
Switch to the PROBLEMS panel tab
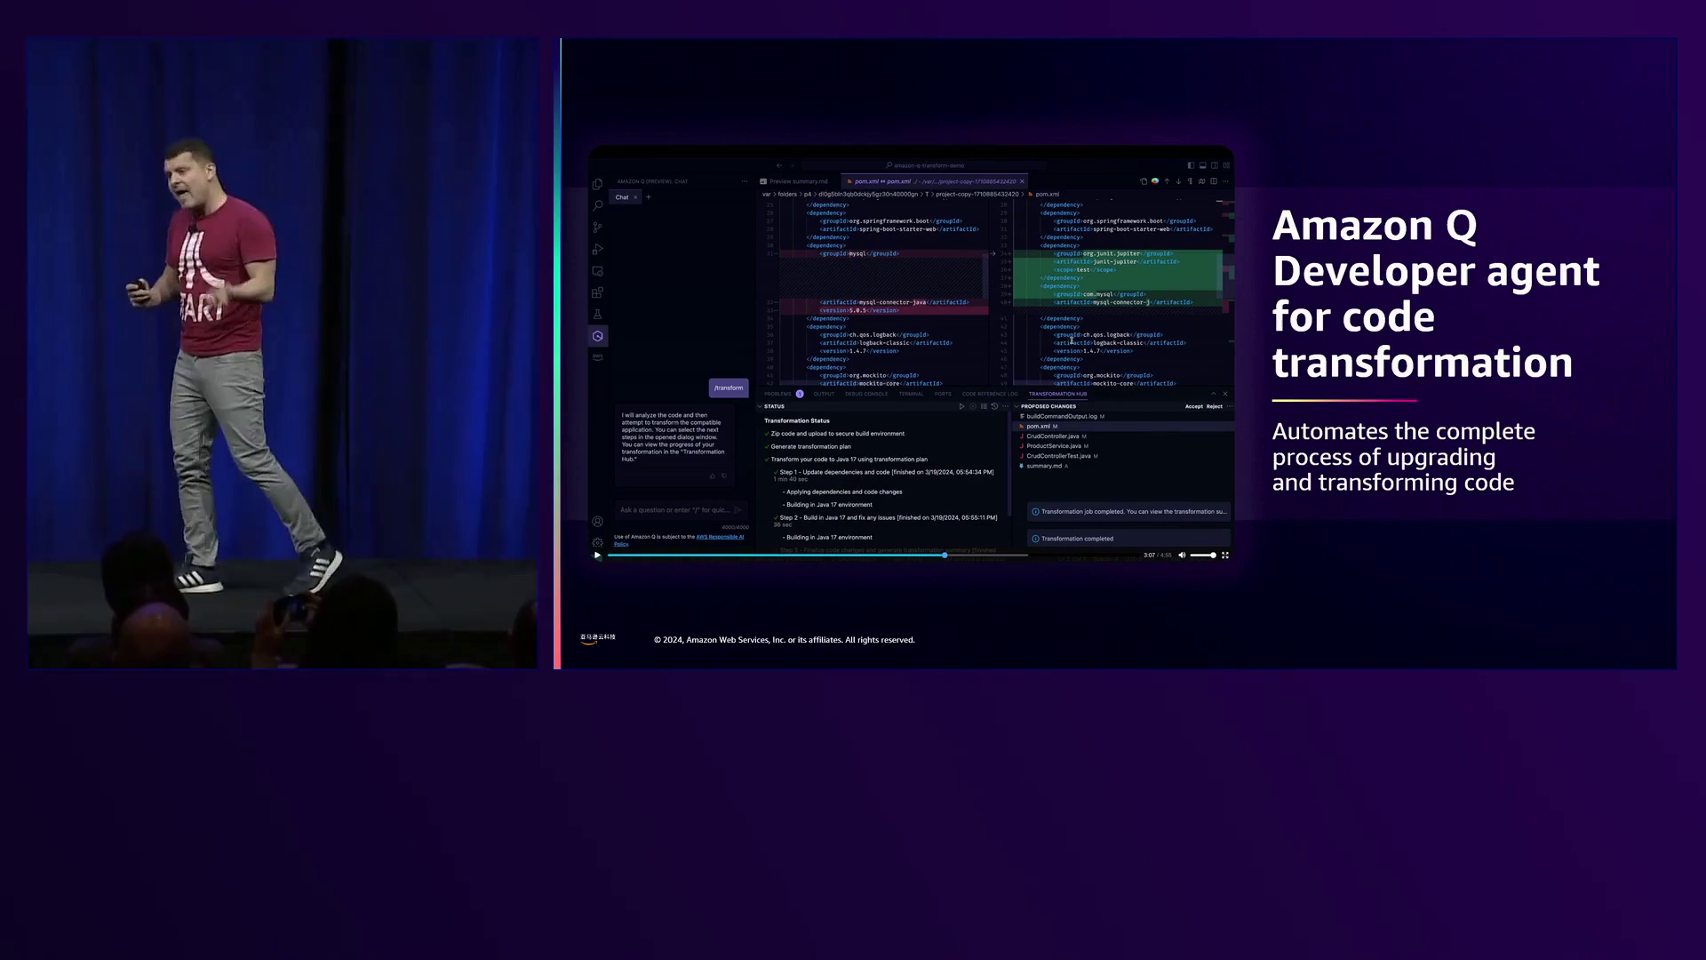tap(777, 394)
